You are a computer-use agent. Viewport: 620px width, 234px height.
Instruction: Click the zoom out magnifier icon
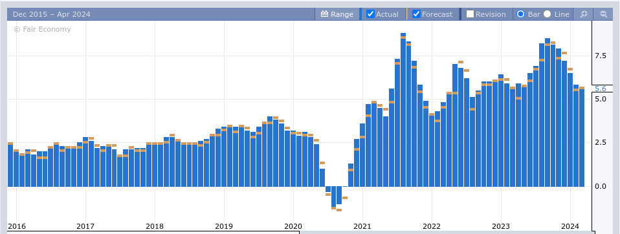603,14
